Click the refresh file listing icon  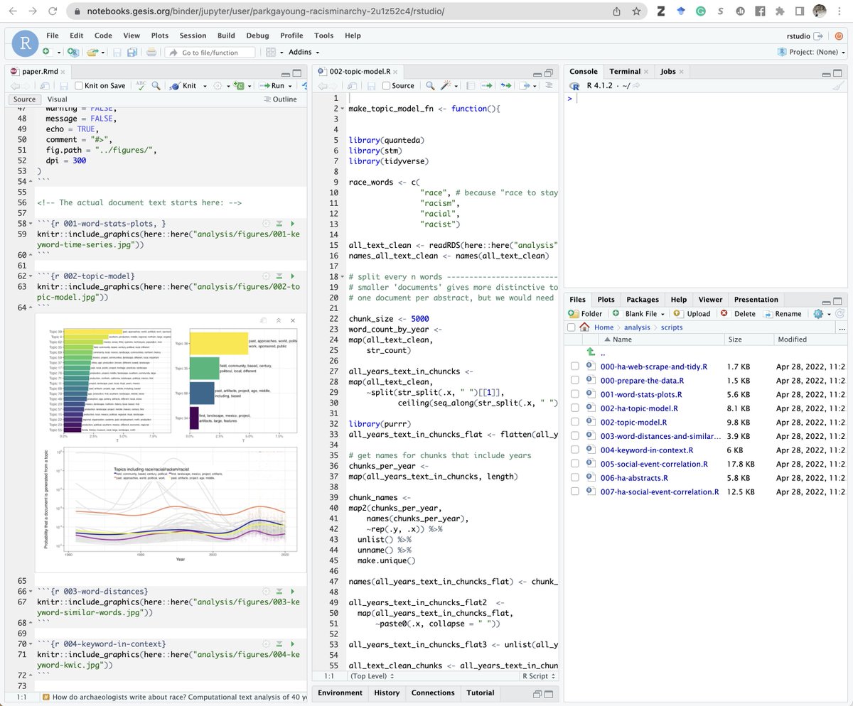click(840, 313)
